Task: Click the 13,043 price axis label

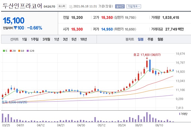Action: point(180,81)
